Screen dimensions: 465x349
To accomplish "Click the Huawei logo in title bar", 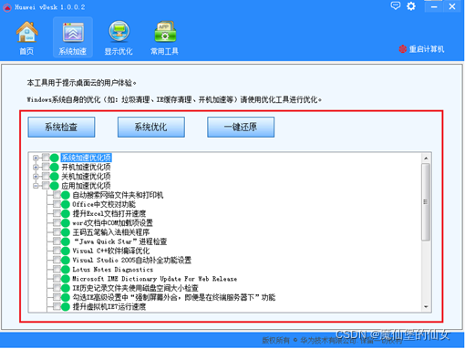I will (7, 7).
